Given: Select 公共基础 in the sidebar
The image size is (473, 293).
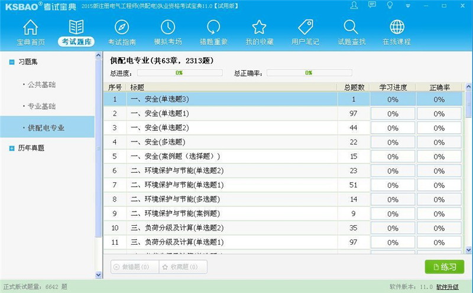Looking at the screenshot, I should tap(41, 84).
